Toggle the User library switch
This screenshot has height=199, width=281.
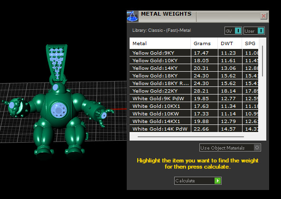[254, 31]
